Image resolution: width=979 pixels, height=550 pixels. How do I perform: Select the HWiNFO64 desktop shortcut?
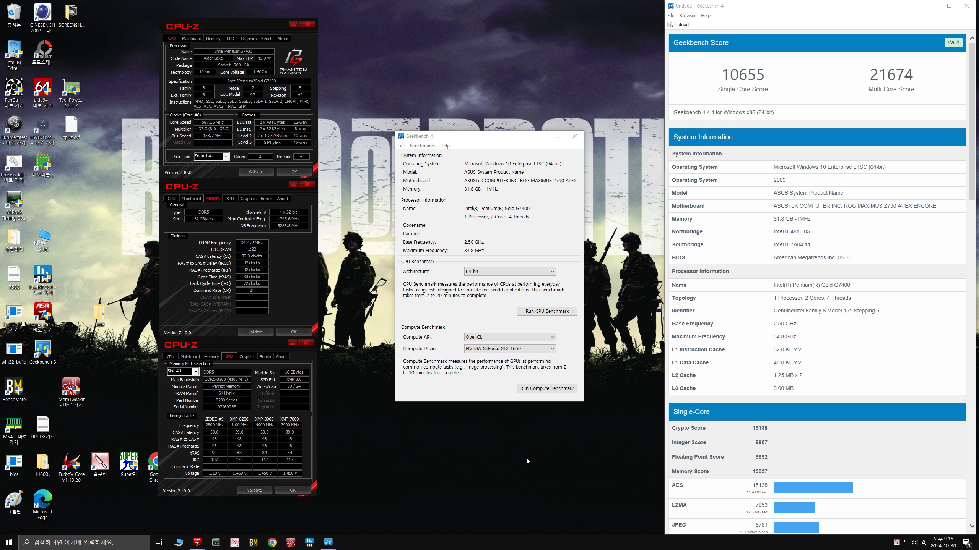(42, 280)
